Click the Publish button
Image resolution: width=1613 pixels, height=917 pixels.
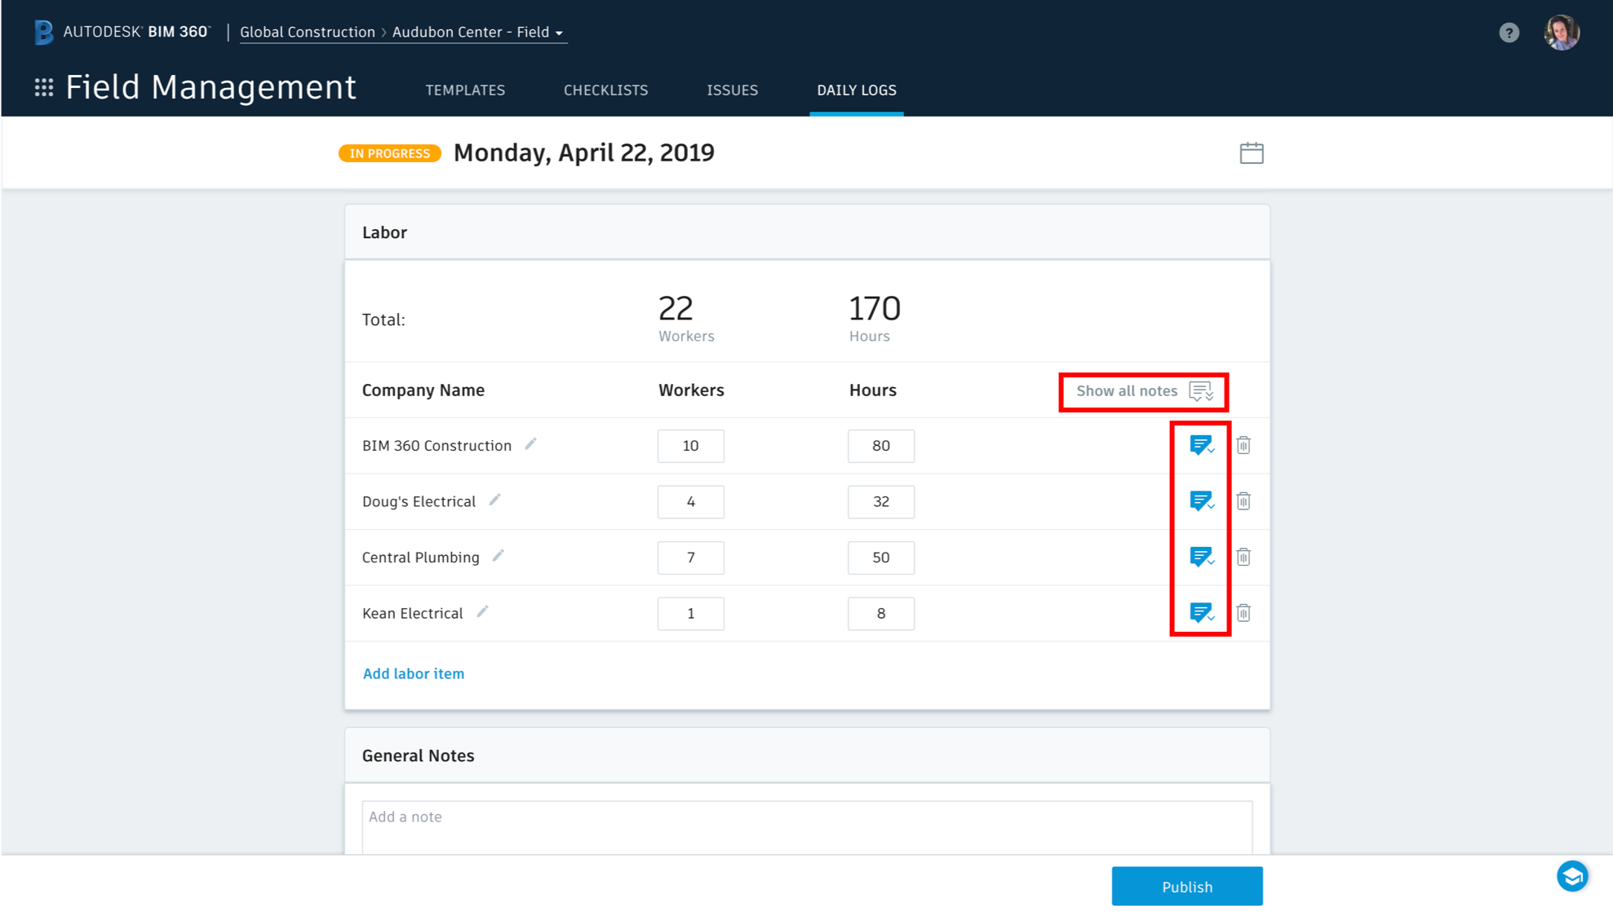click(1186, 887)
